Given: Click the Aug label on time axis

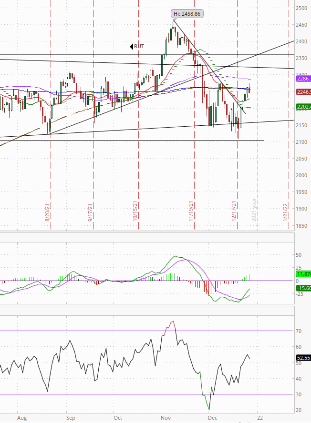Looking at the screenshot, I should 22,418.
